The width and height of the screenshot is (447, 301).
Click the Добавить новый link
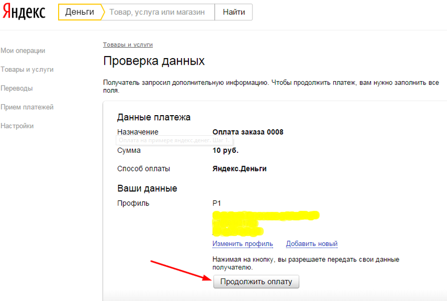click(x=312, y=244)
